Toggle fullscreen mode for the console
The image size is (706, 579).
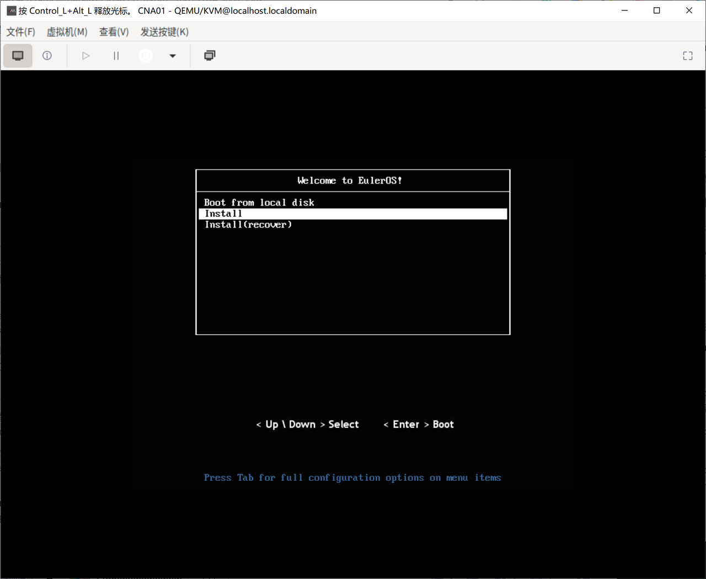coord(687,56)
